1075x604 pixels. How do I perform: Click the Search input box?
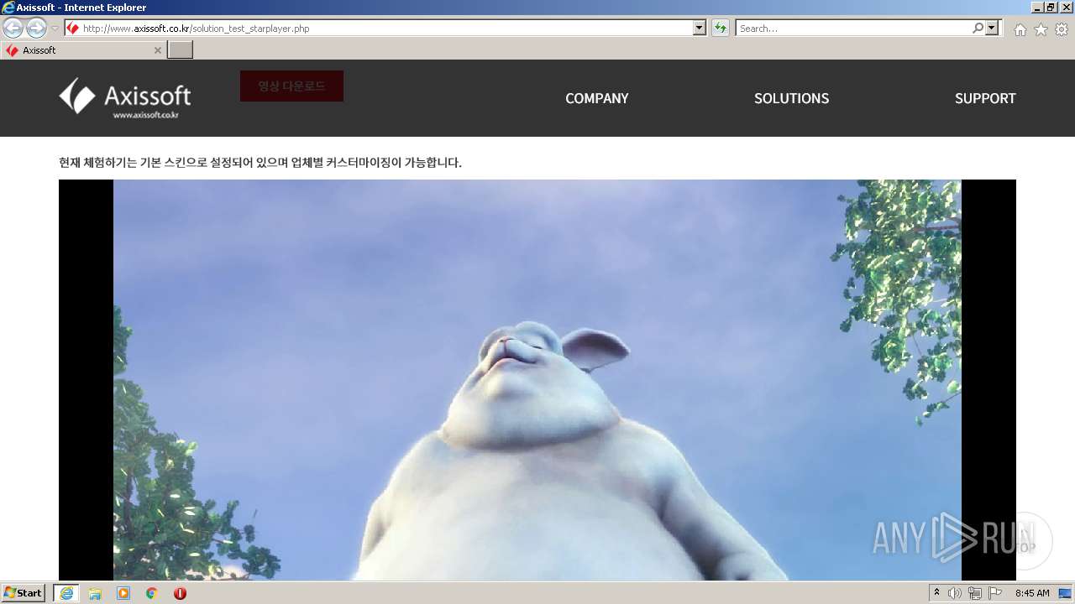point(853,29)
